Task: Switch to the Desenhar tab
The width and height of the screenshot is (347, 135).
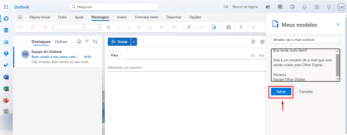Action: [x=174, y=17]
